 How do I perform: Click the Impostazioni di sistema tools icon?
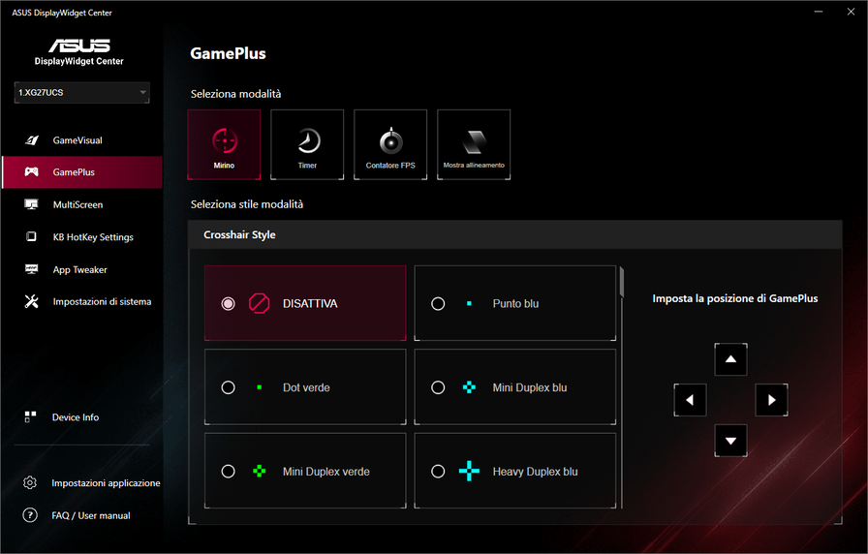[32, 301]
